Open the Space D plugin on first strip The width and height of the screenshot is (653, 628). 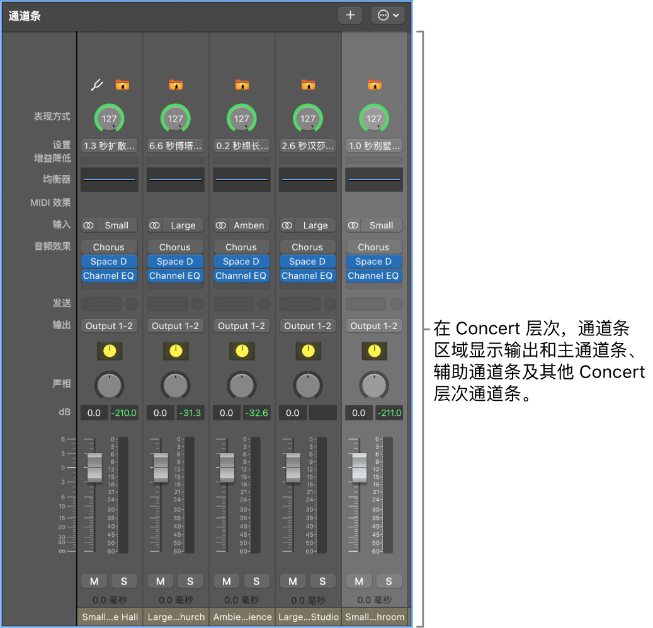tap(109, 261)
